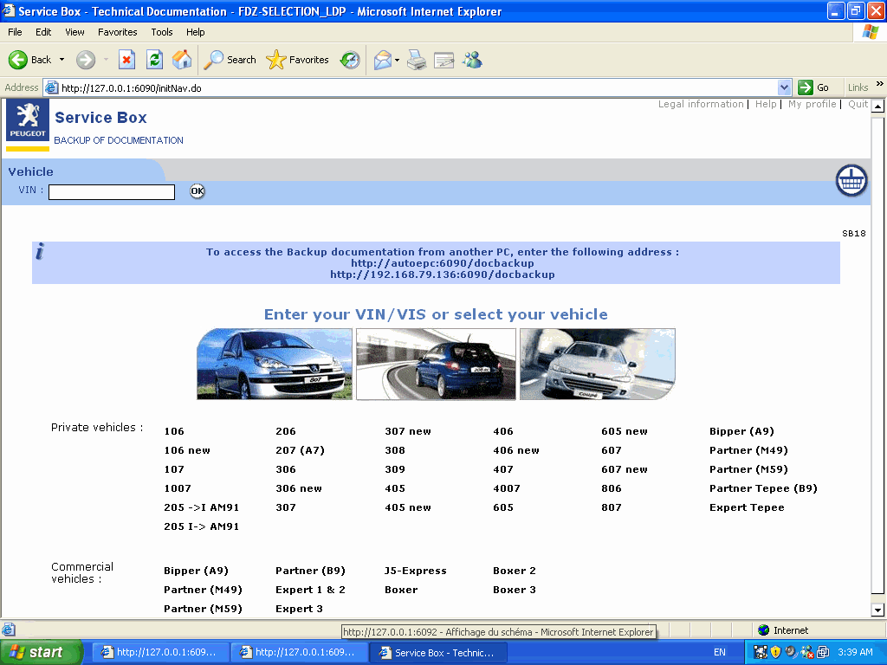Screen dimensions: 887x665
Task: Open the Tools menu
Action: pos(162,32)
